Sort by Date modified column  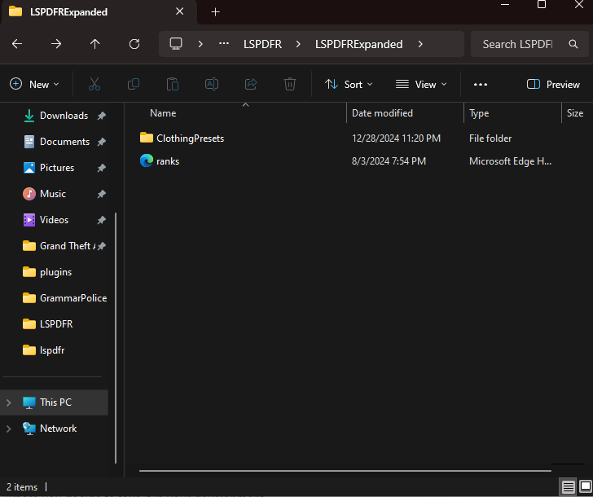(x=382, y=113)
